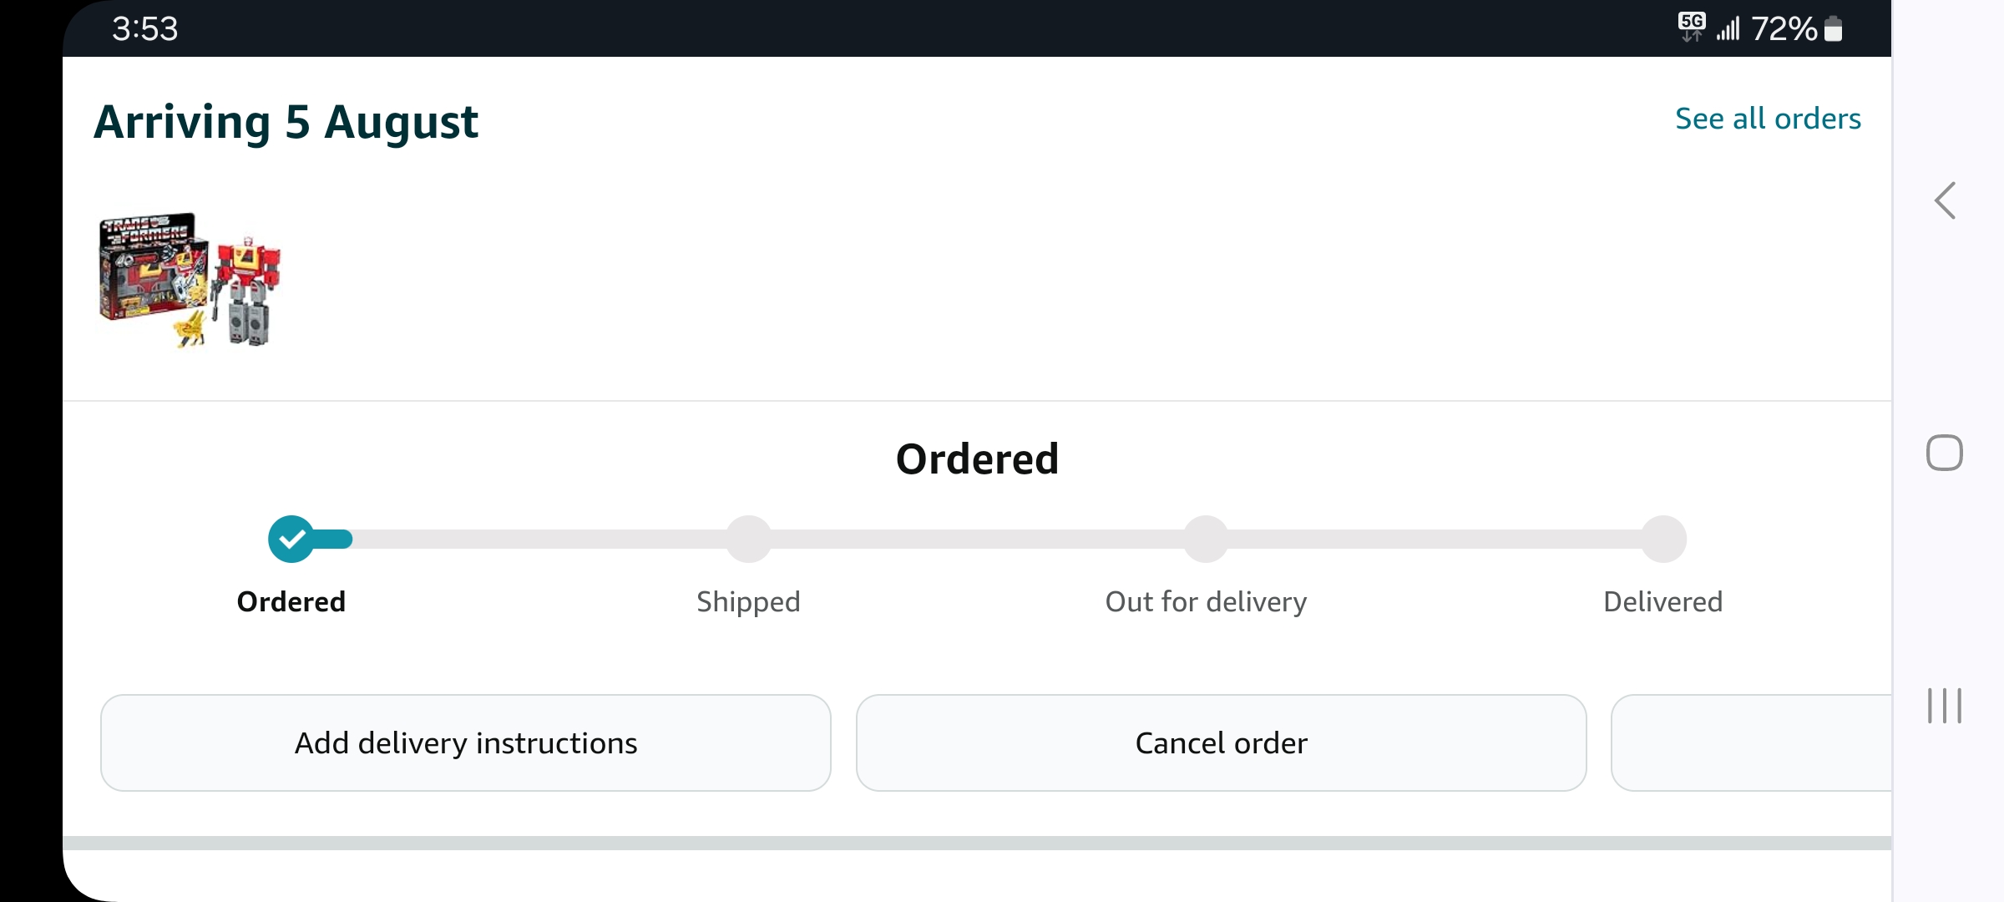Open the recent apps navigation icon

pyautogui.click(x=1945, y=706)
